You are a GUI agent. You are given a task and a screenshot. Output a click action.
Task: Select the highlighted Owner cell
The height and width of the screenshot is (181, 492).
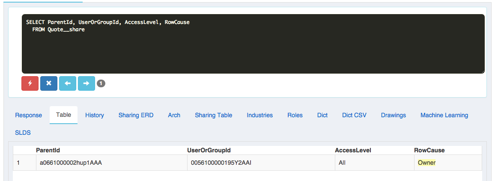[426, 163]
